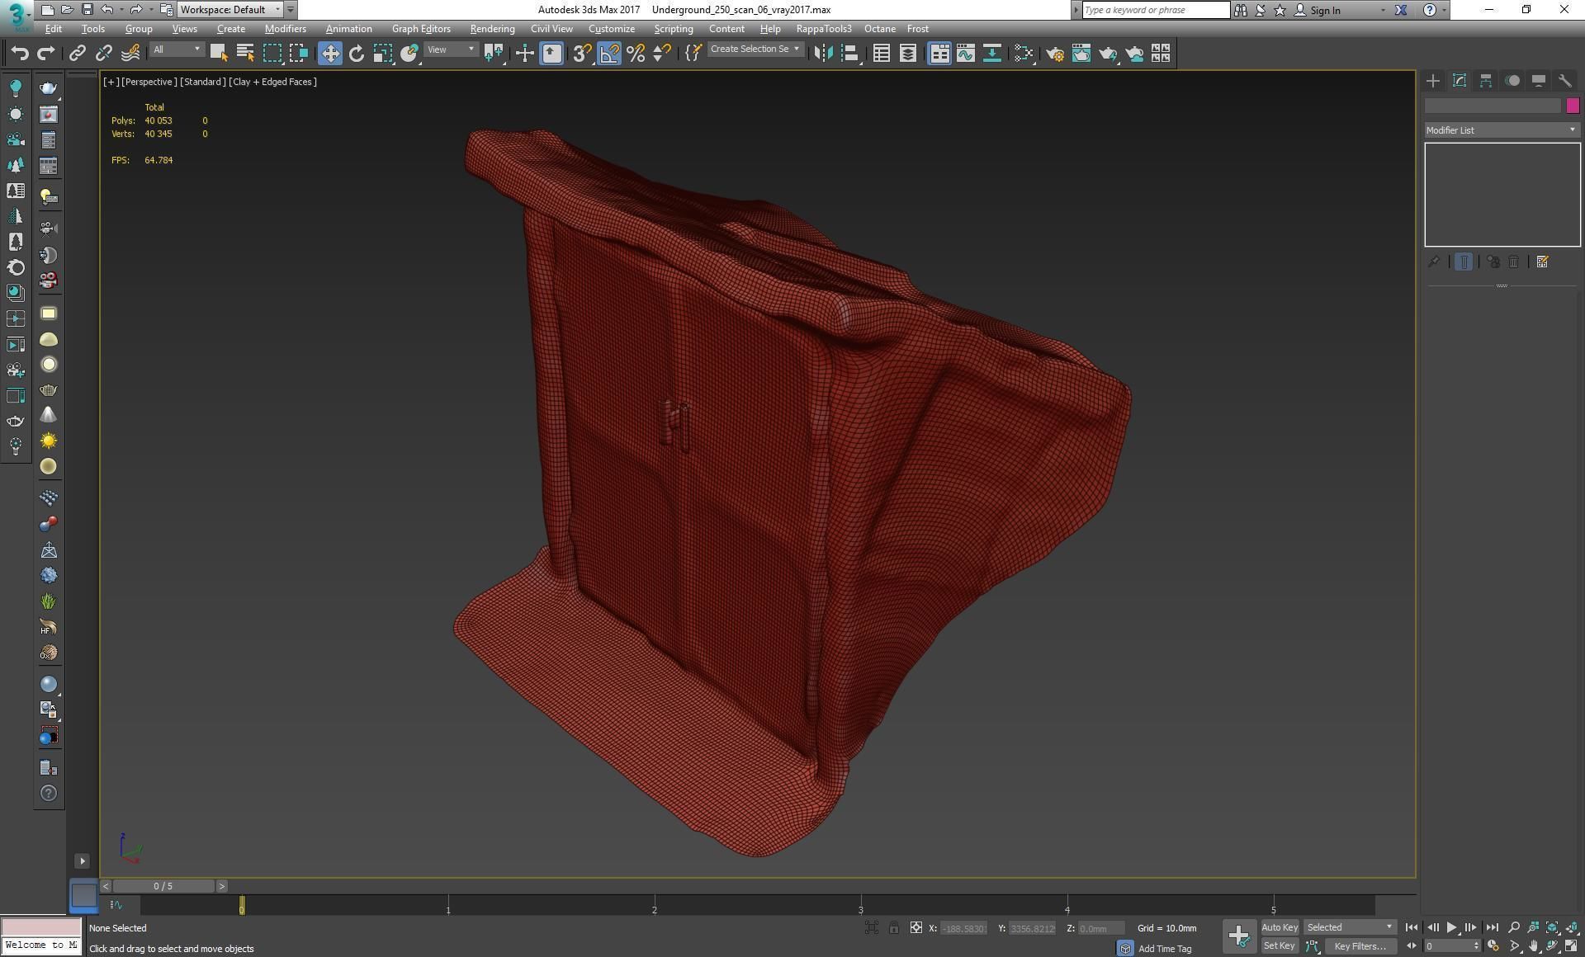The height and width of the screenshot is (957, 1585).
Task: Click the pink object color swatch
Action: pos(1572,106)
